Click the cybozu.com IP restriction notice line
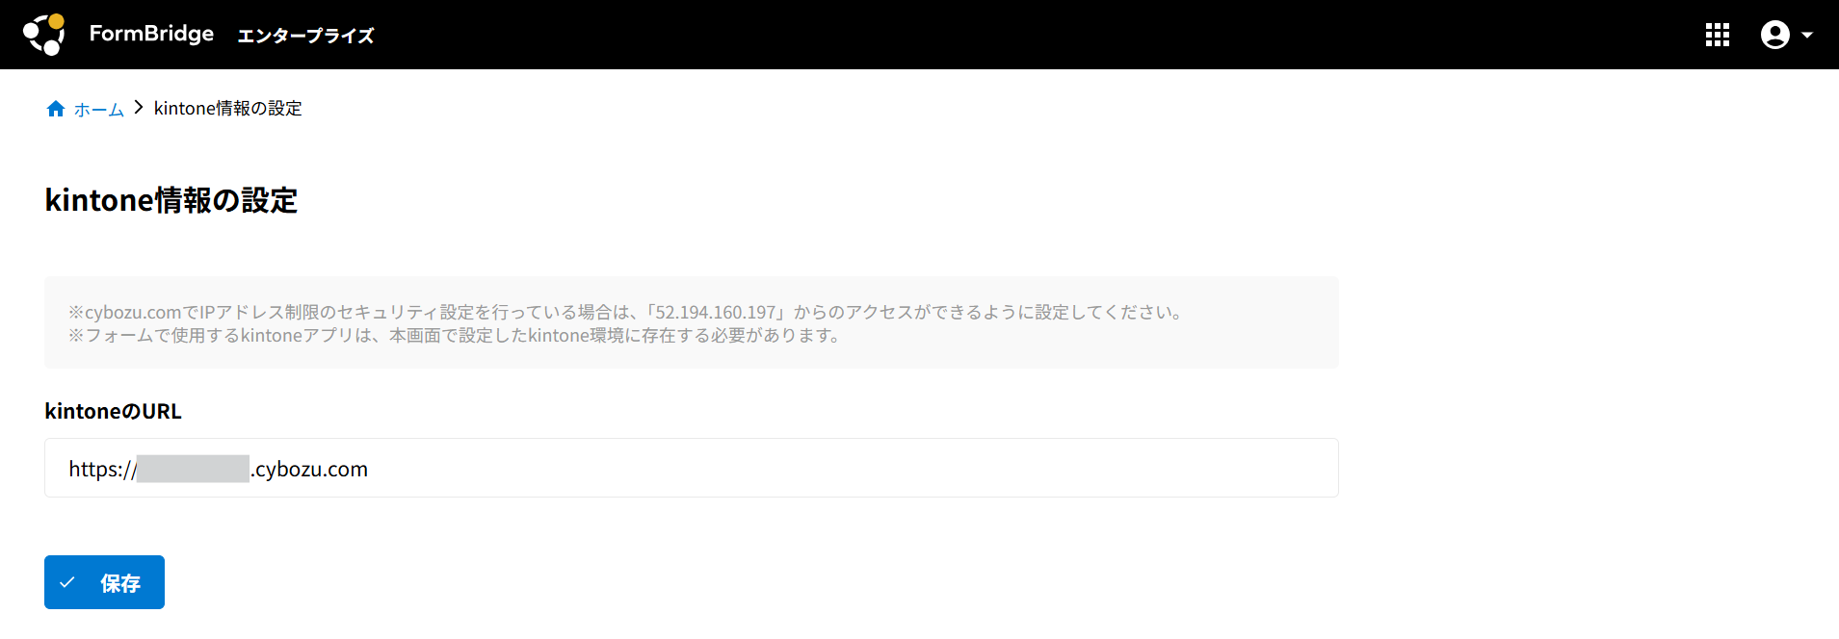Screen dimensions: 1839x639 coord(626,313)
